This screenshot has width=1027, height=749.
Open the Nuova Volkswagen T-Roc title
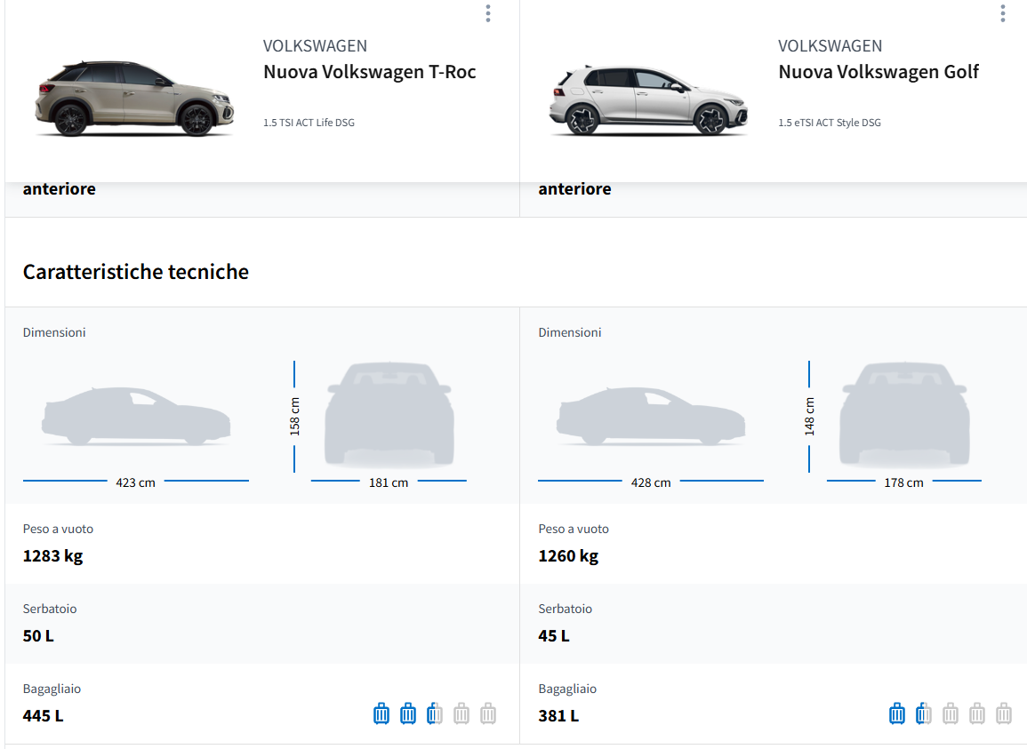coord(369,72)
